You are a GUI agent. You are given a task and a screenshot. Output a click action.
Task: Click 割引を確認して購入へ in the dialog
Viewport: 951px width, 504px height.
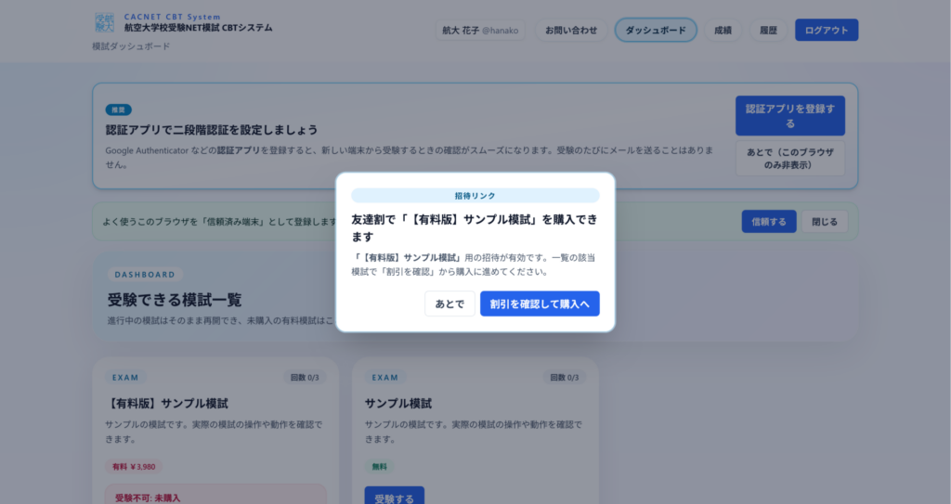(x=540, y=304)
